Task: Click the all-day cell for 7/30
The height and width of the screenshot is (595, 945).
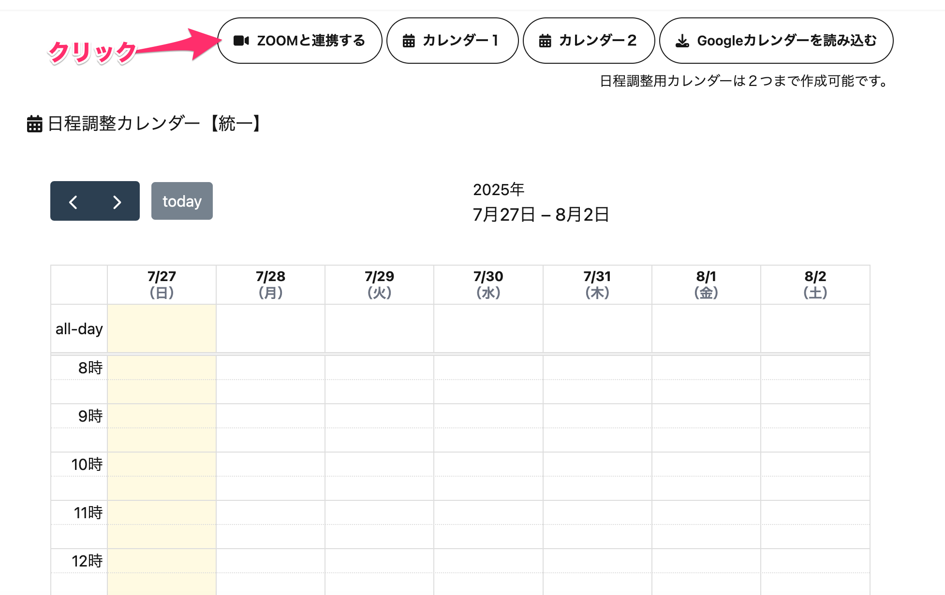Action: point(488,328)
